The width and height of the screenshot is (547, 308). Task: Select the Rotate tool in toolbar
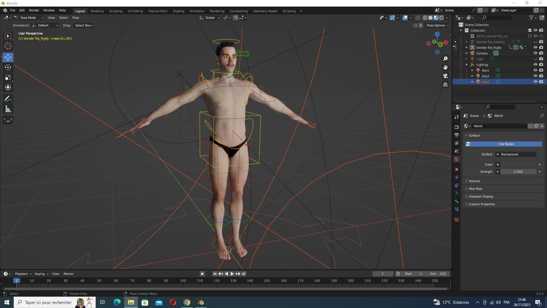(8, 67)
